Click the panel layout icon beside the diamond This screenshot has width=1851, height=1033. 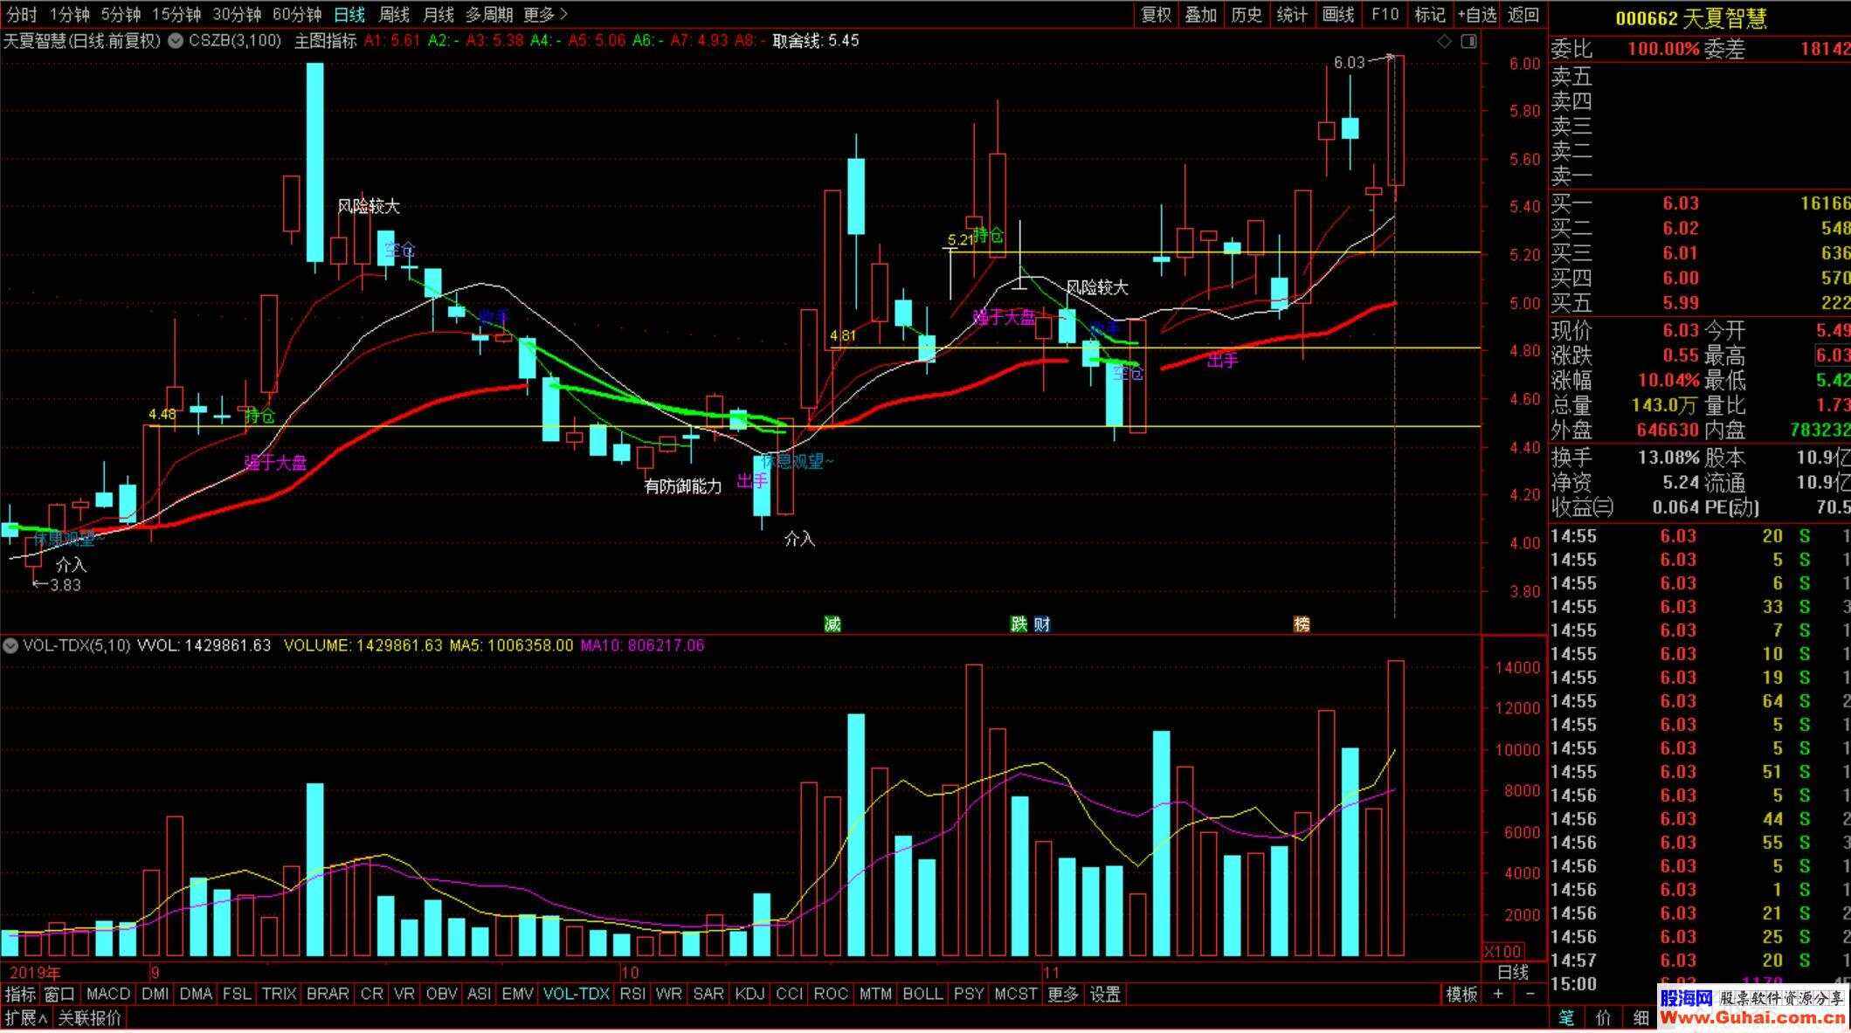tap(1468, 41)
